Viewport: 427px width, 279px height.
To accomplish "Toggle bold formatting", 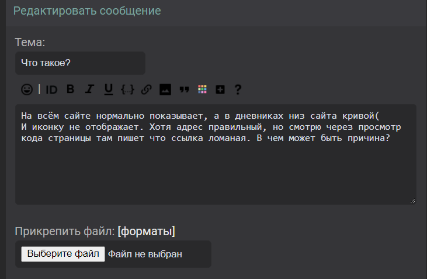I will coord(70,89).
